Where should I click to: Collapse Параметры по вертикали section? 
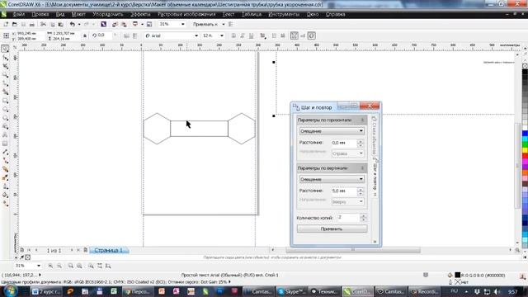[362, 168]
